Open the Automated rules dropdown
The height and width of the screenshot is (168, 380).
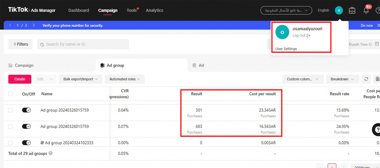click(125, 79)
